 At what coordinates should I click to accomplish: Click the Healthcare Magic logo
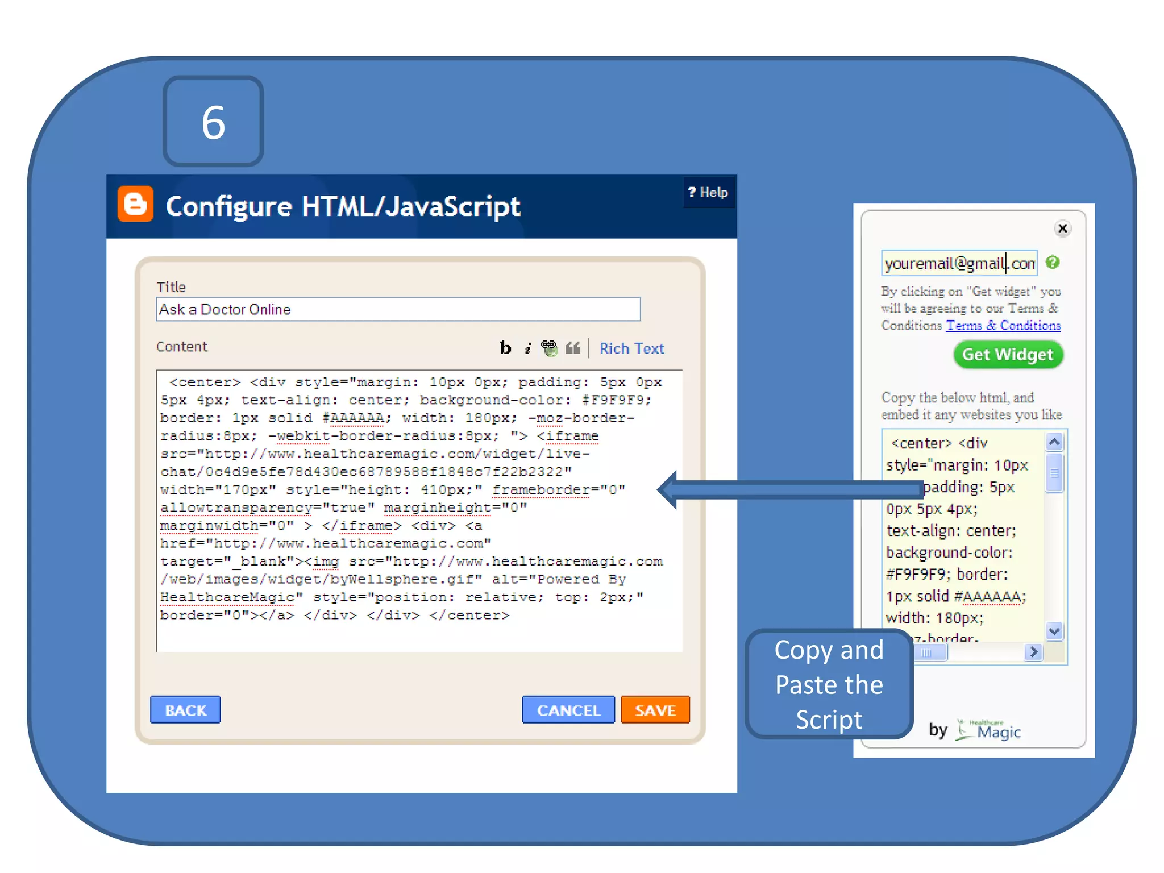tap(988, 730)
